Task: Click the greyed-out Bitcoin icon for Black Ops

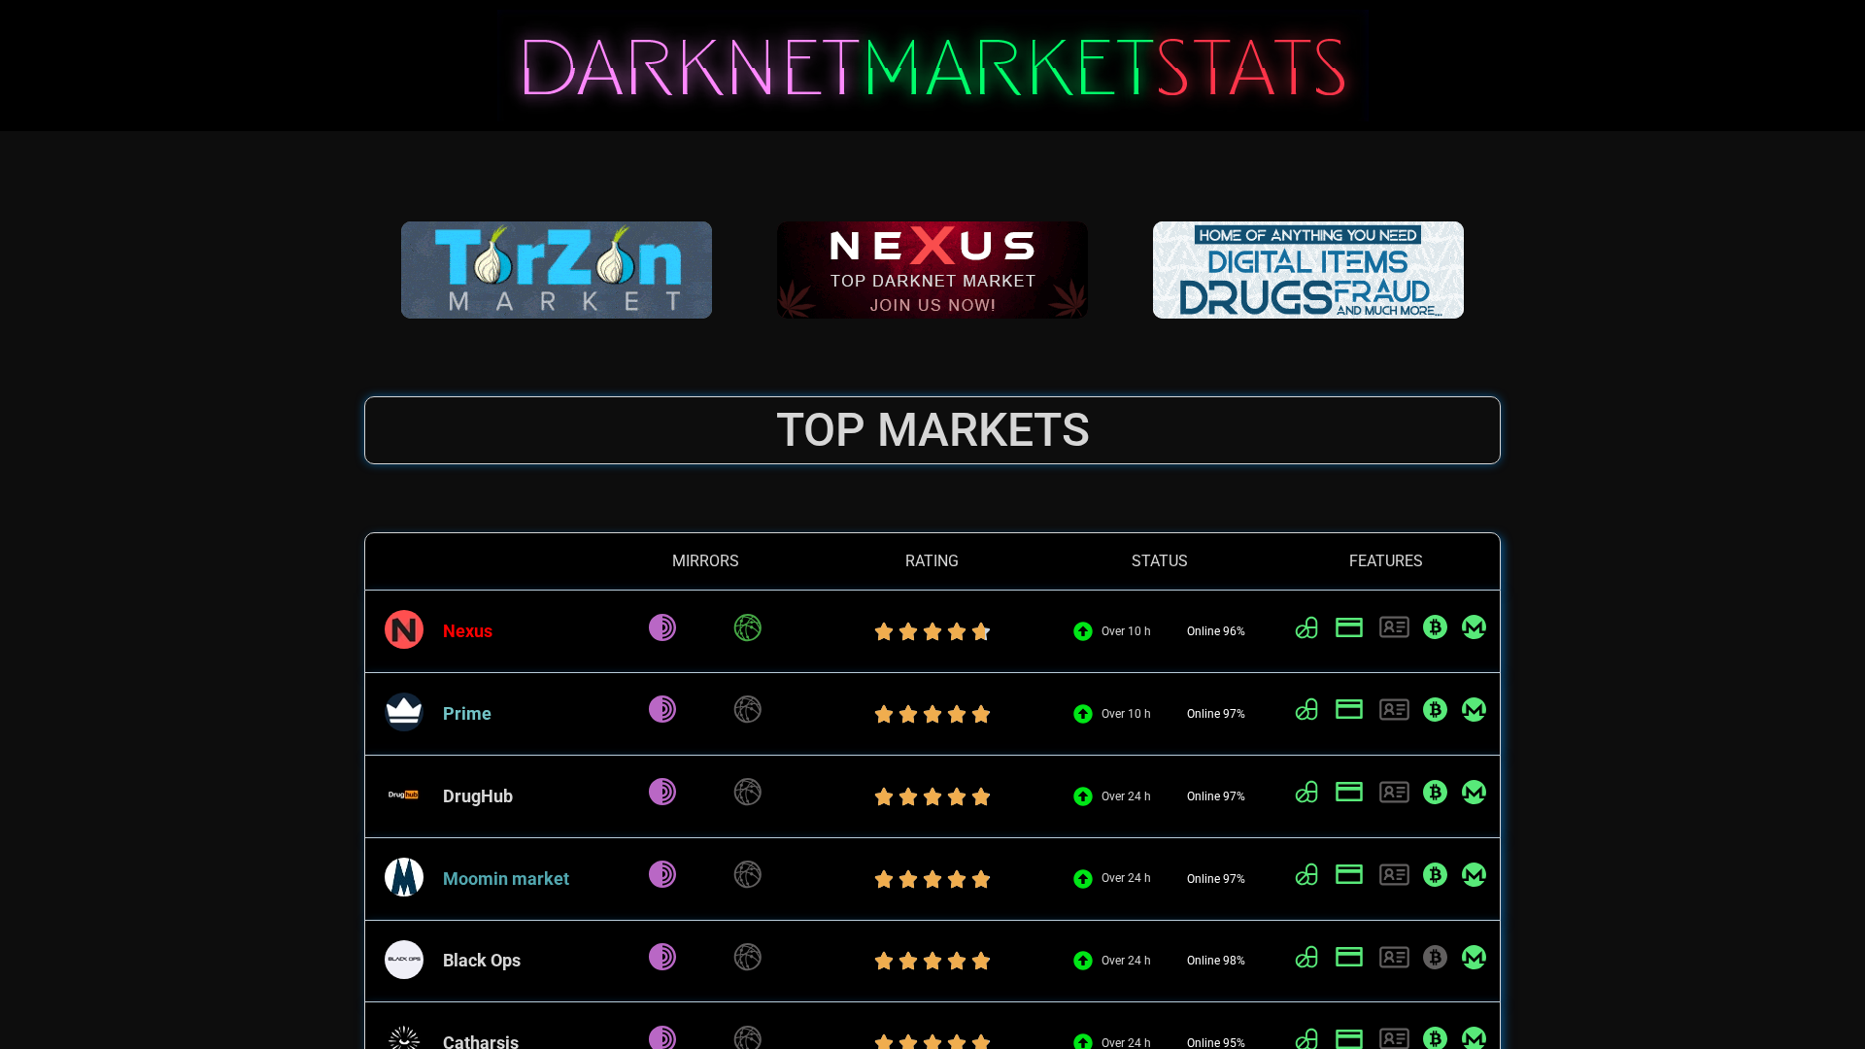Action: (x=1435, y=957)
